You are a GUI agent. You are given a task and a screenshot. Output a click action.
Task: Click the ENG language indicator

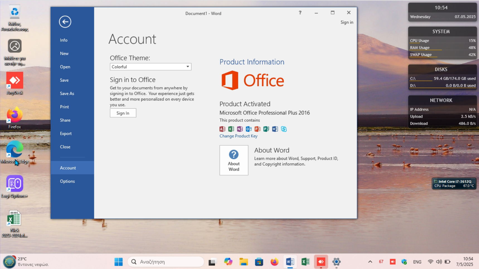[417, 262]
